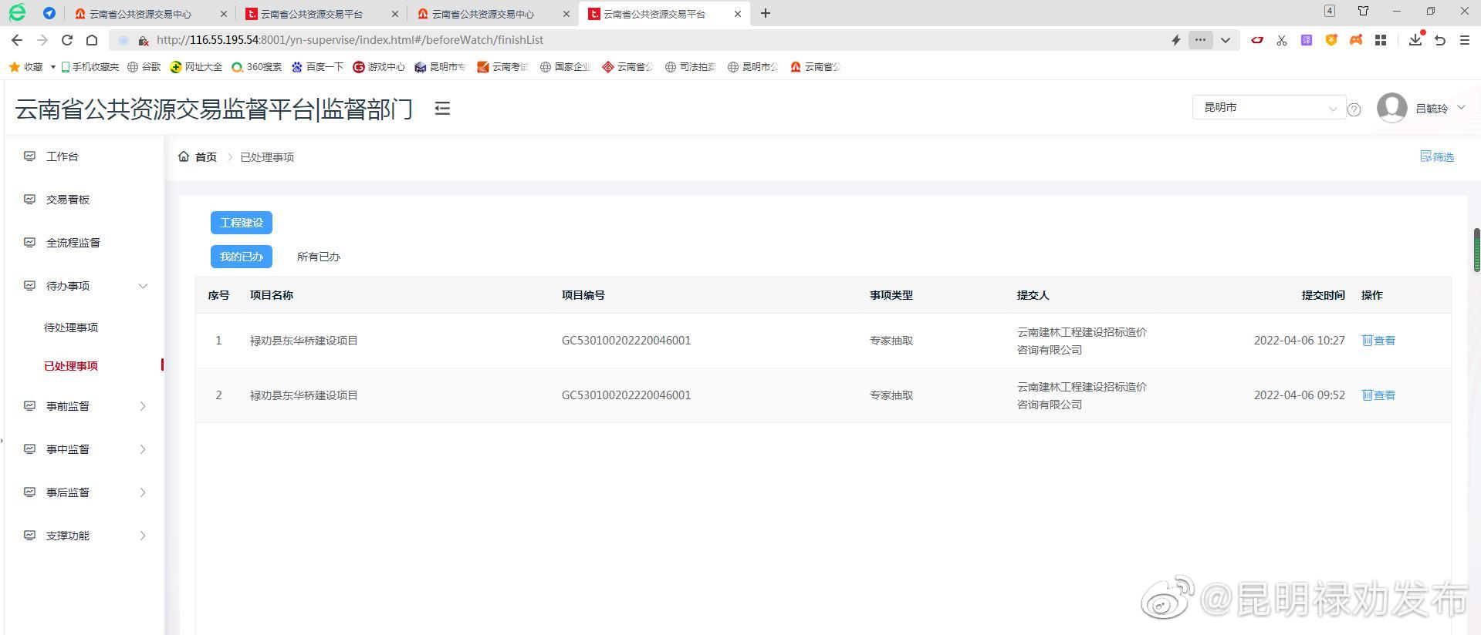Select the 所有已办 tab

(319, 257)
